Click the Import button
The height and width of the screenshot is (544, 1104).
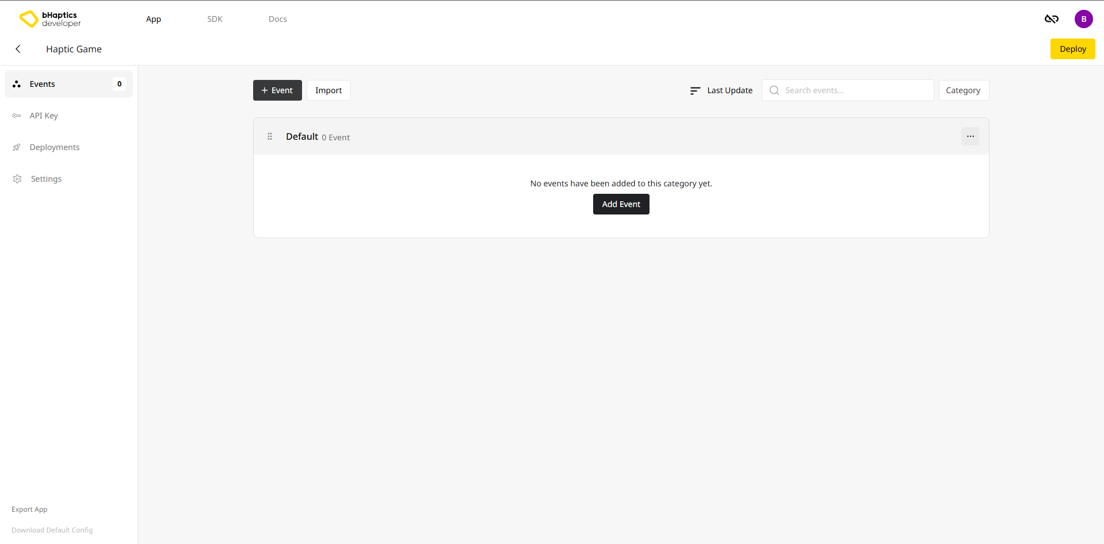328,90
